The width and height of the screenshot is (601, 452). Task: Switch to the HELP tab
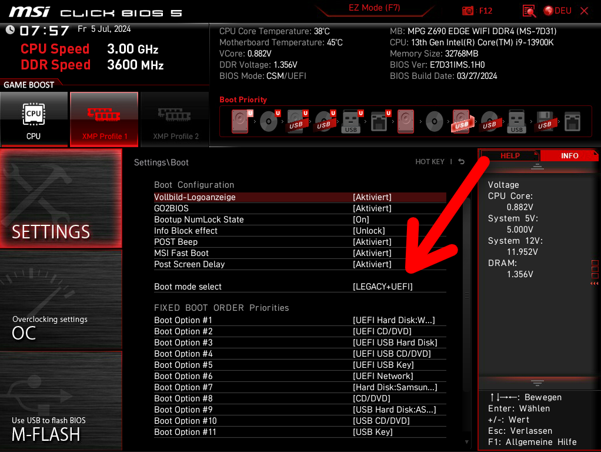[510, 156]
